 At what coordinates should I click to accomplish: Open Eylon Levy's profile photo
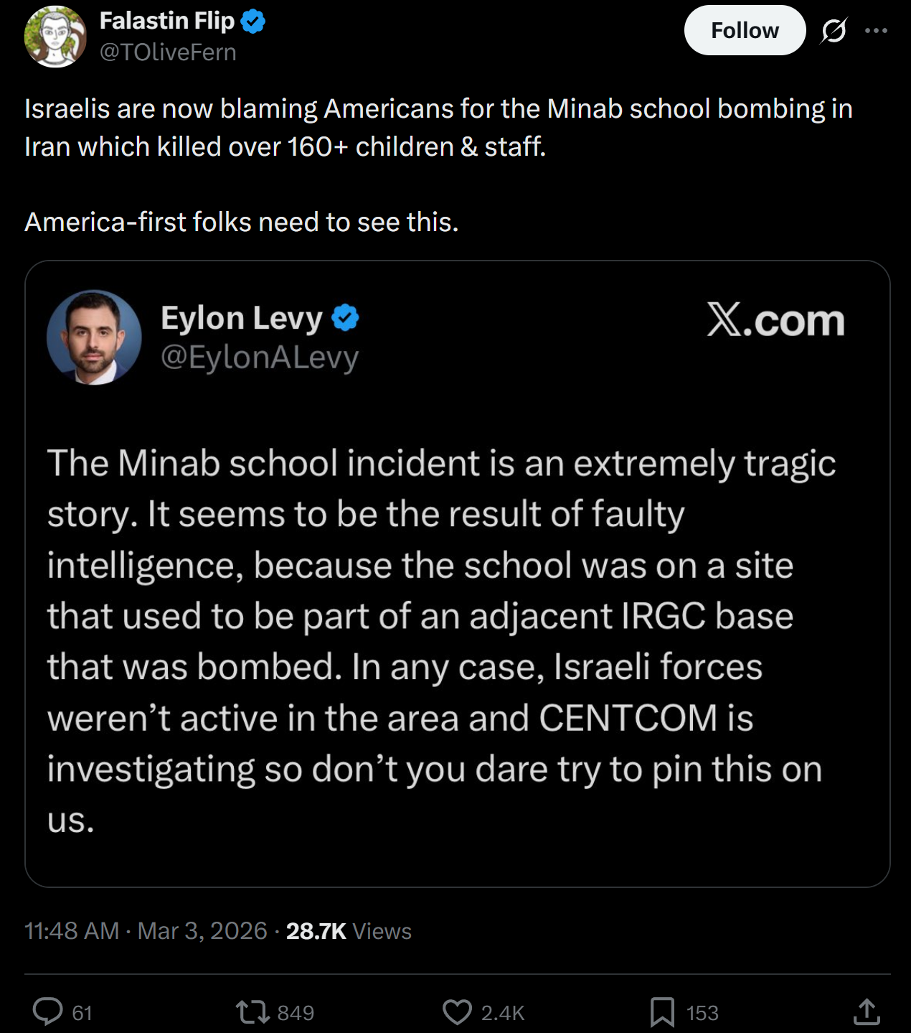[x=94, y=337]
